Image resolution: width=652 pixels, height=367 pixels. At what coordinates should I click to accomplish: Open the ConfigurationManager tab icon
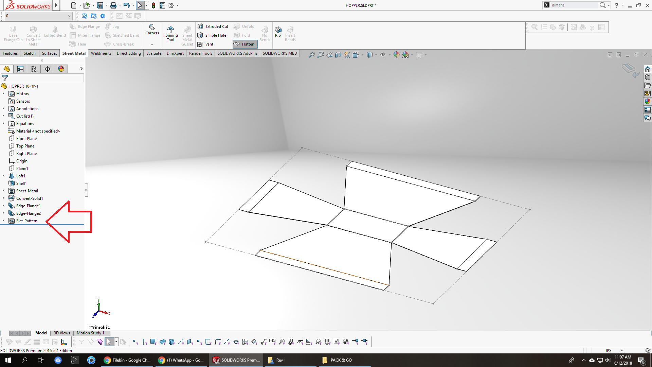click(34, 69)
